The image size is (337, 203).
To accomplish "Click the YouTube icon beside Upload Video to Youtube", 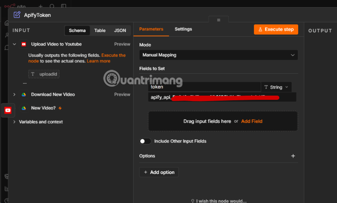I will pyautogui.click(x=24, y=44).
